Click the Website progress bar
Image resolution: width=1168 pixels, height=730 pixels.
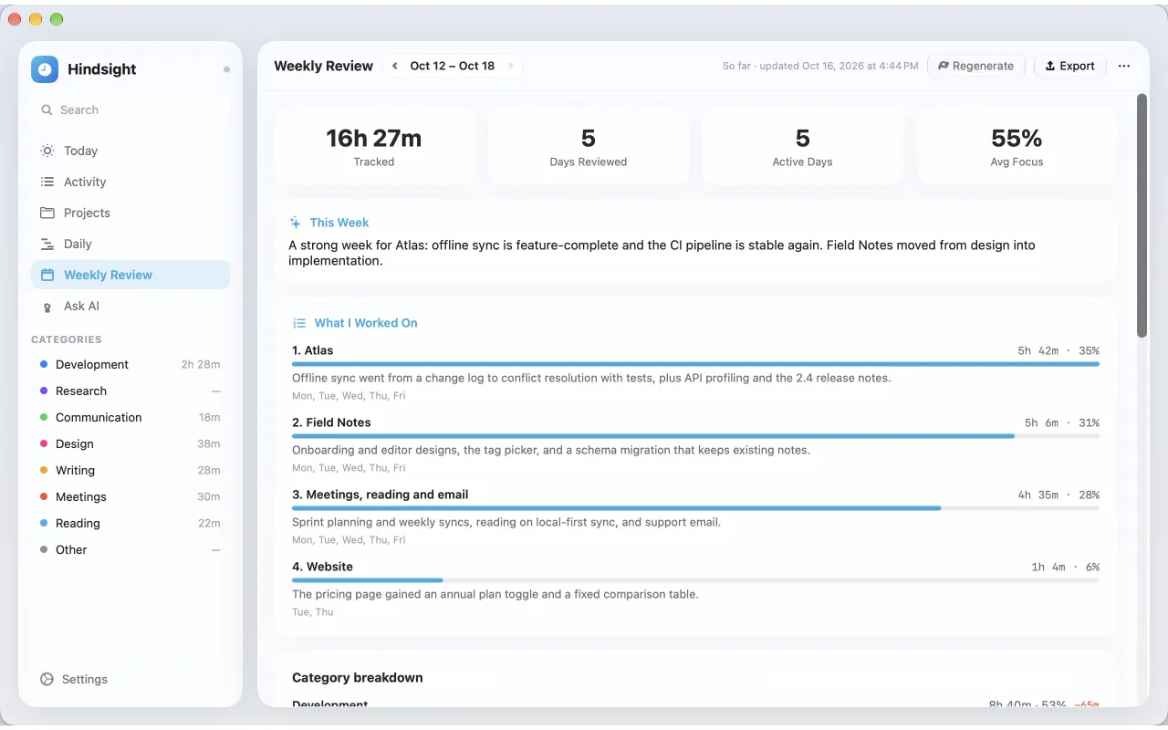695,580
